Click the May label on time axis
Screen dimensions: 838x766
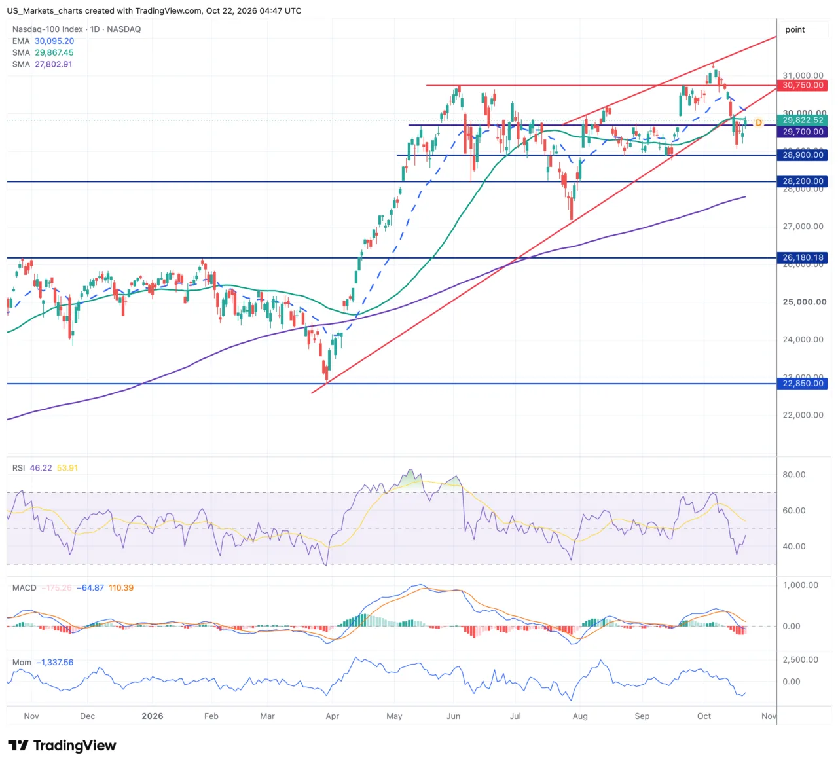(394, 716)
